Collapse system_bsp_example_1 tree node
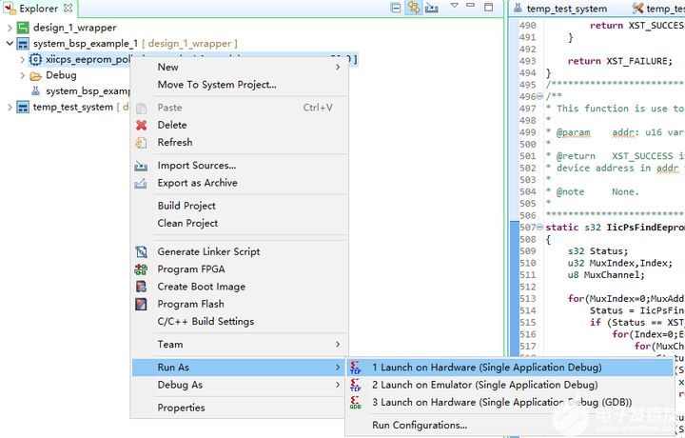Screen dimensions: 685x438 tap(10, 44)
